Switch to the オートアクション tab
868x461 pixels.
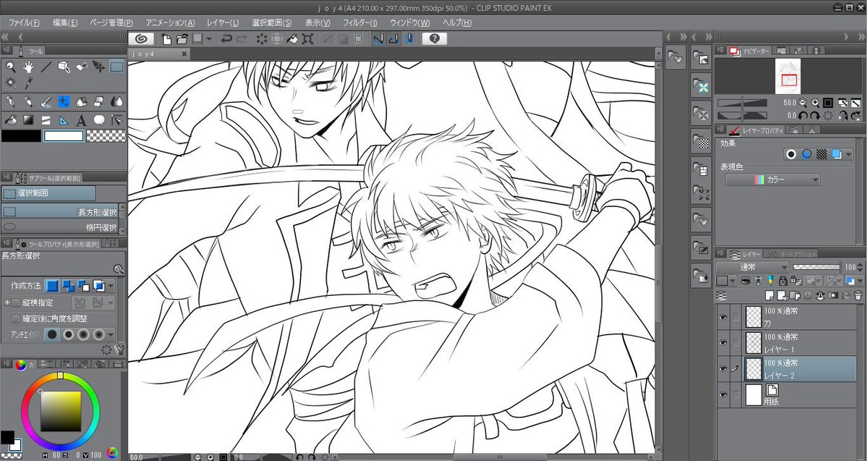tap(791, 254)
